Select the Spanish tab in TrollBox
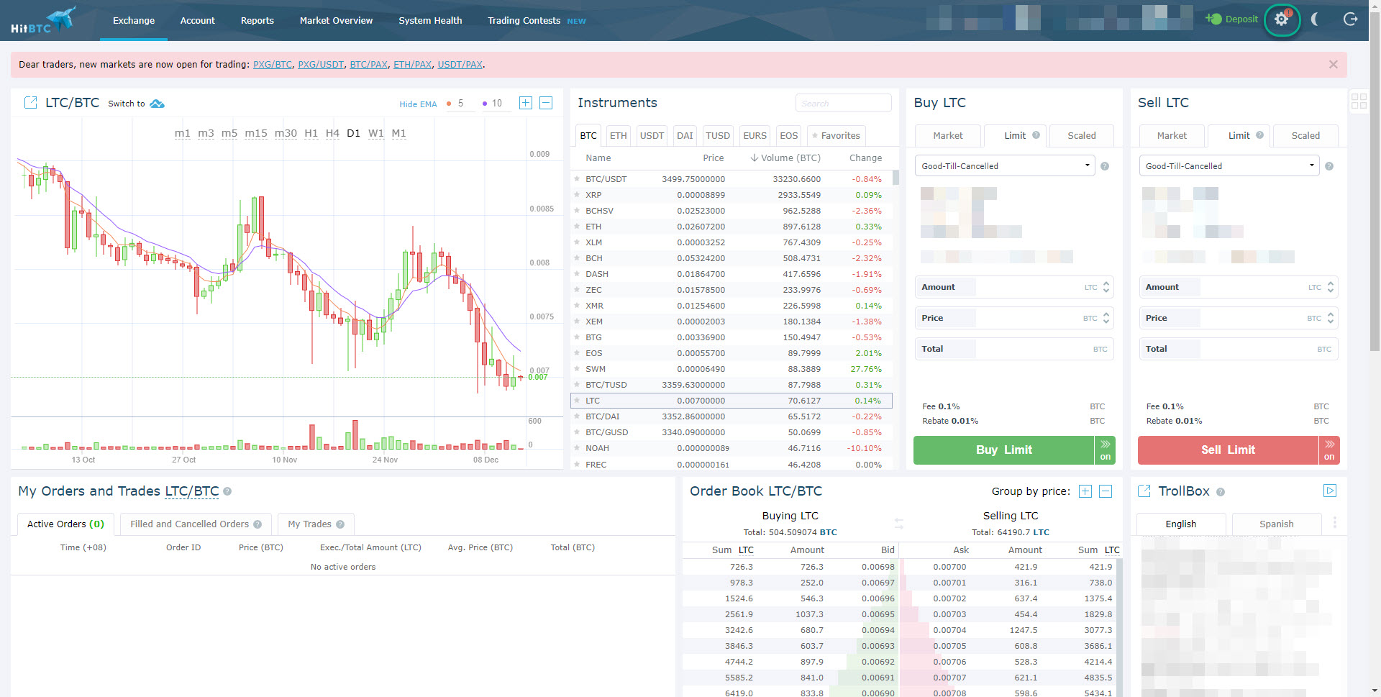Screen dimensions: 1381x697 [1275, 524]
